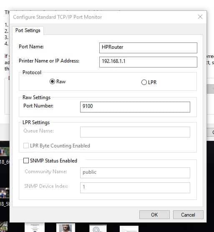Tick LPR Byte Counting Enabled checkbox

click(x=26, y=146)
